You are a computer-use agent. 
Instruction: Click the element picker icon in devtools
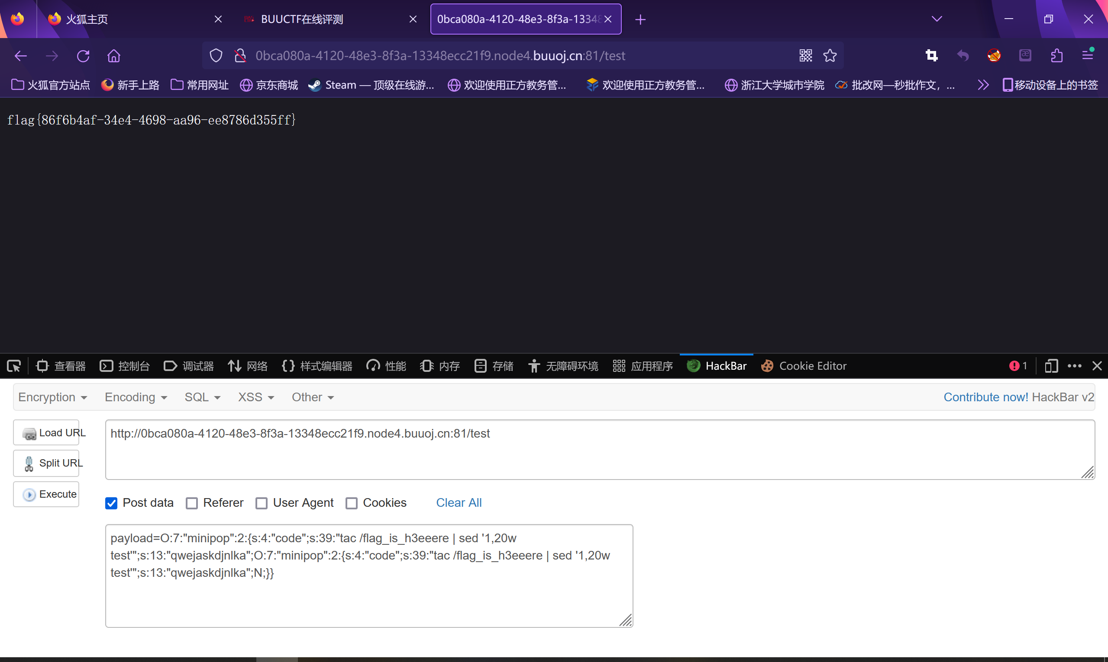point(14,366)
